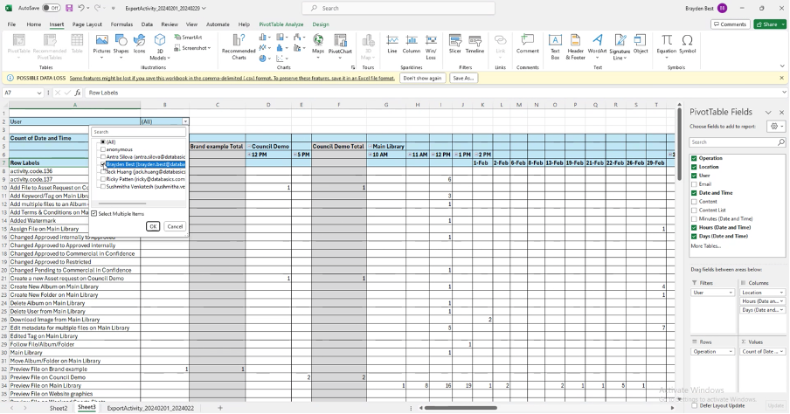Click the title bar Search box

(x=398, y=8)
